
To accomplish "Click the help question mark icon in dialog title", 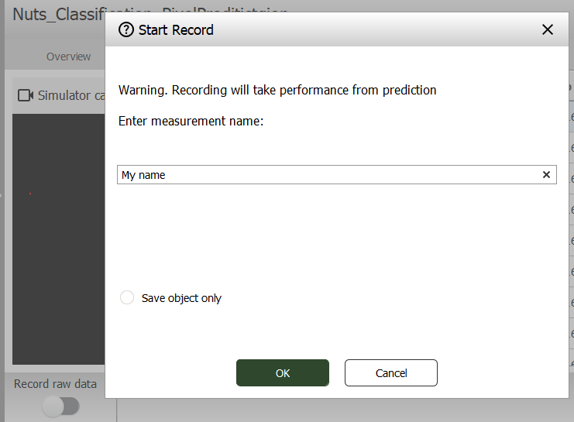I will coord(125,30).
